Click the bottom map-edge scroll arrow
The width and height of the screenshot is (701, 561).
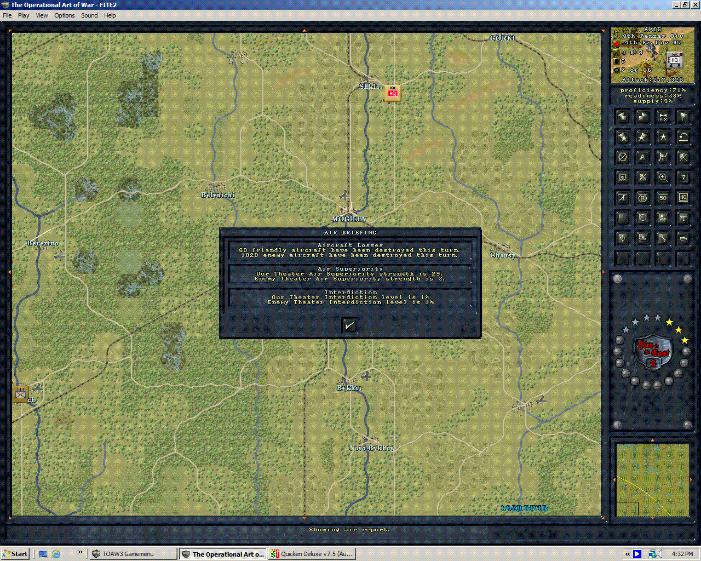pos(304,518)
